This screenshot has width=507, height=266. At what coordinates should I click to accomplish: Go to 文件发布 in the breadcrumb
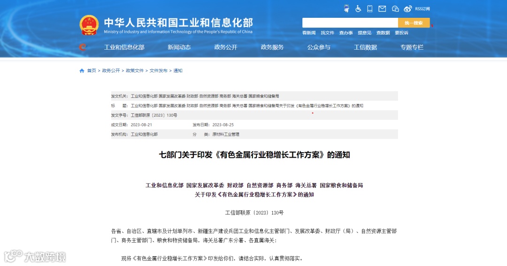coord(159,71)
